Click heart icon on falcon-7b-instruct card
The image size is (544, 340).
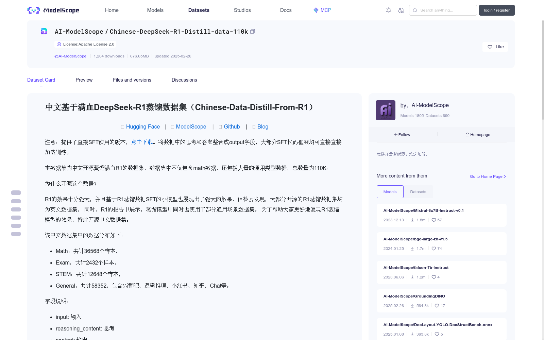pyautogui.click(x=434, y=277)
